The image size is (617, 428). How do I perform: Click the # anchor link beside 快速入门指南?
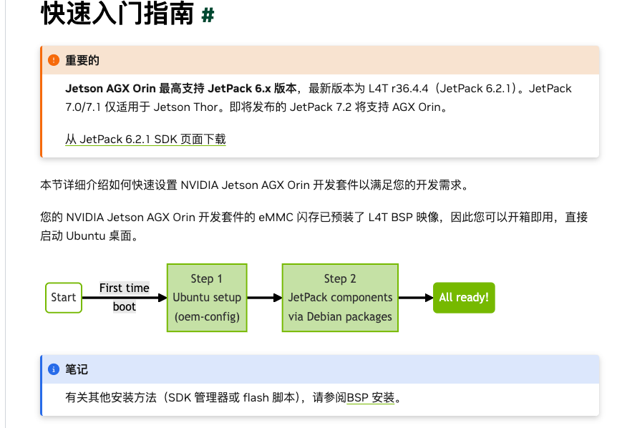[x=208, y=15]
